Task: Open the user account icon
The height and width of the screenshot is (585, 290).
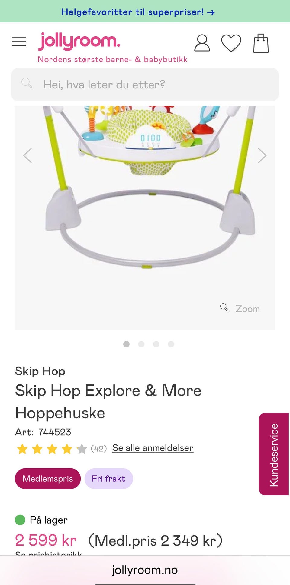Action: (x=202, y=43)
